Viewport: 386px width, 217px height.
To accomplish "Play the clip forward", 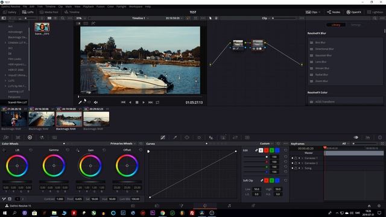I will click(x=144, y=102).
